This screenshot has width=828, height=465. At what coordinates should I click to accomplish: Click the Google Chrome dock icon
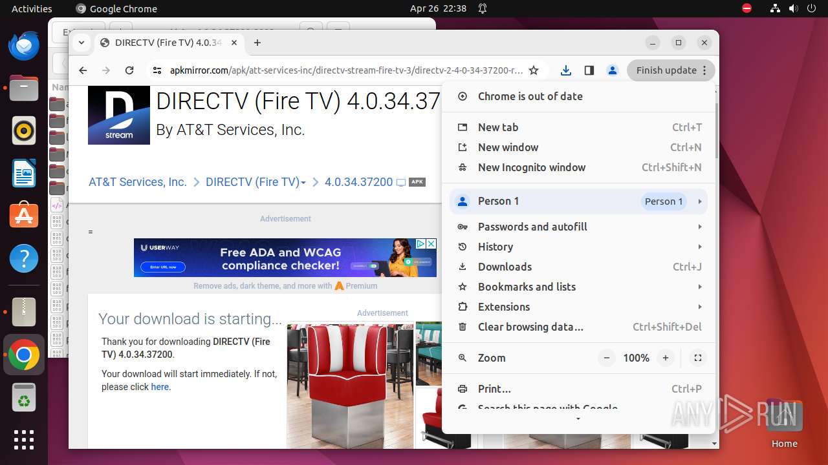(x=24, y=355)
